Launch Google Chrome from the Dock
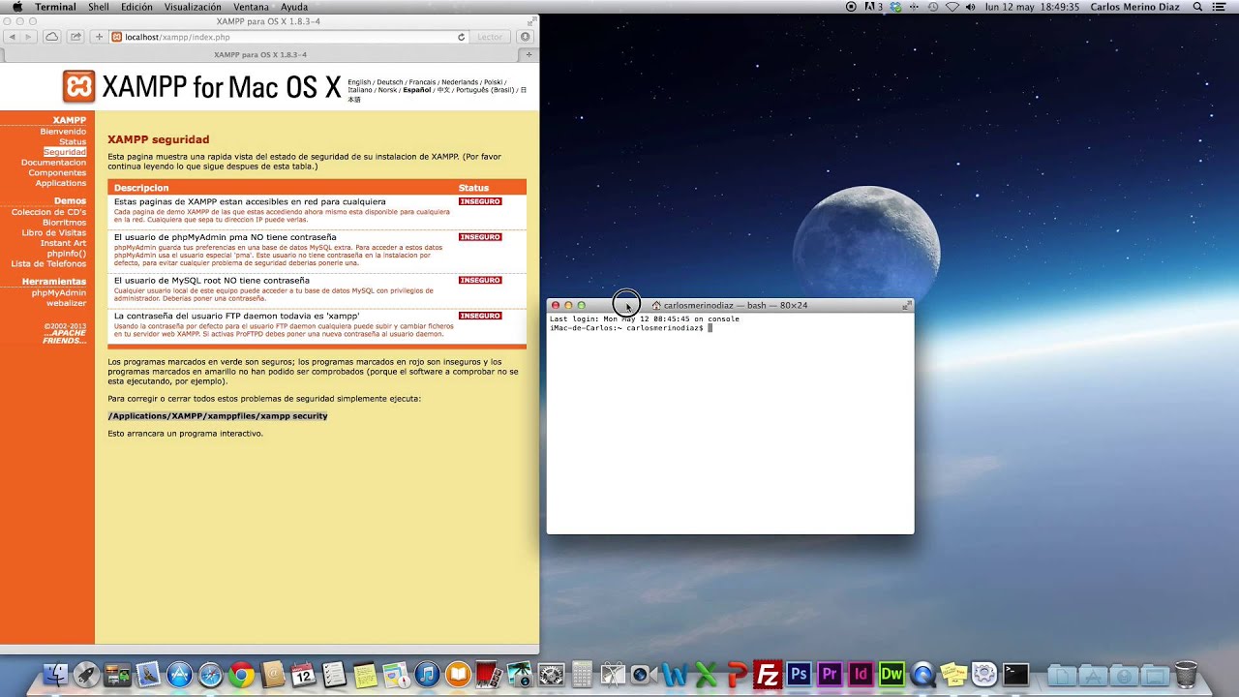Viewport: 1239px width, 697px height. click(241, 674)
